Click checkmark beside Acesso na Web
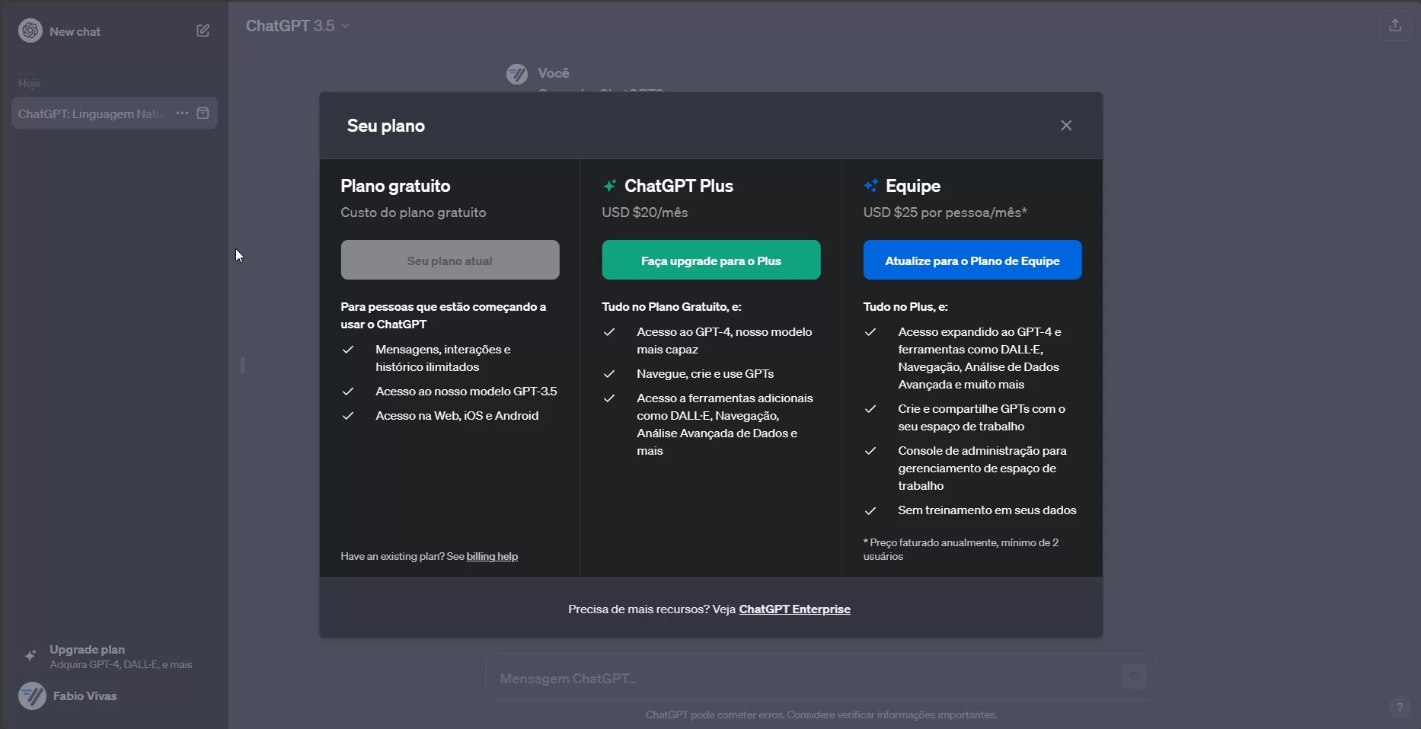 click(x=348, y=416)
